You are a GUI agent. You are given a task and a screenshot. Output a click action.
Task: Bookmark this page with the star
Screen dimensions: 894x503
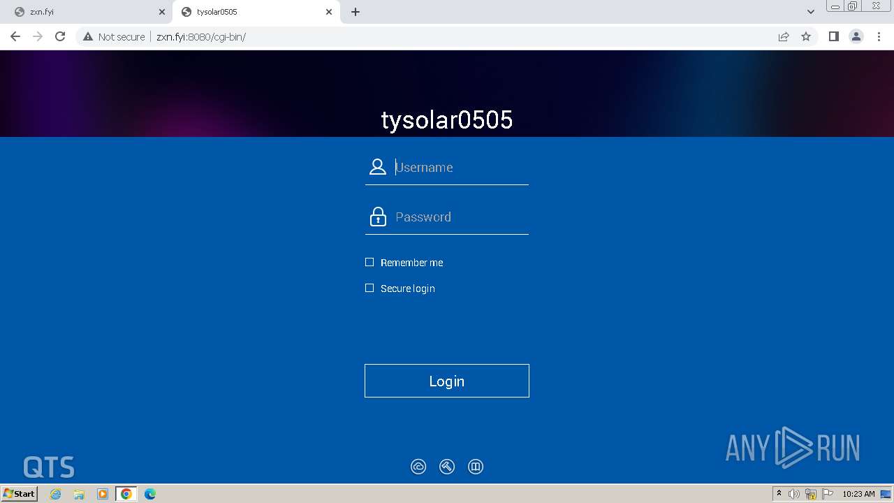(x=806, y=36)
